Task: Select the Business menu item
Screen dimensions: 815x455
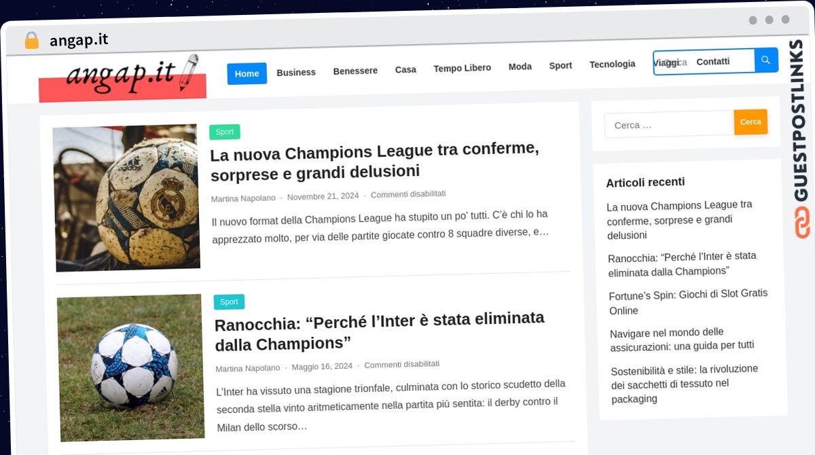Action: pyautogui.click(x=296, y=72)
